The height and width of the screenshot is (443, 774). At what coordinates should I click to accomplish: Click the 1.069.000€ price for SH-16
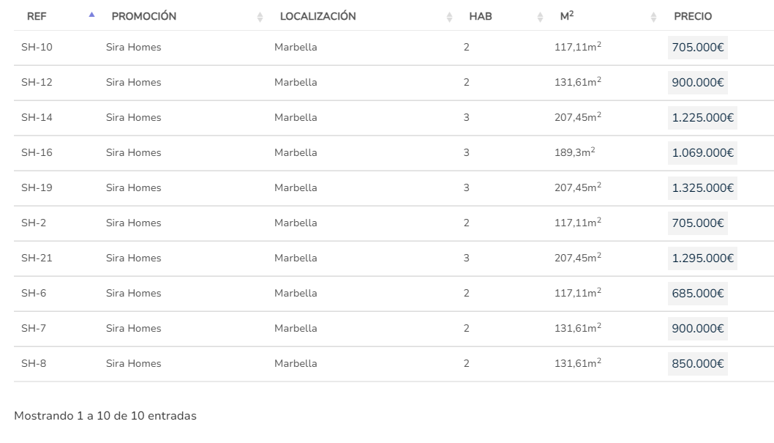702,152
